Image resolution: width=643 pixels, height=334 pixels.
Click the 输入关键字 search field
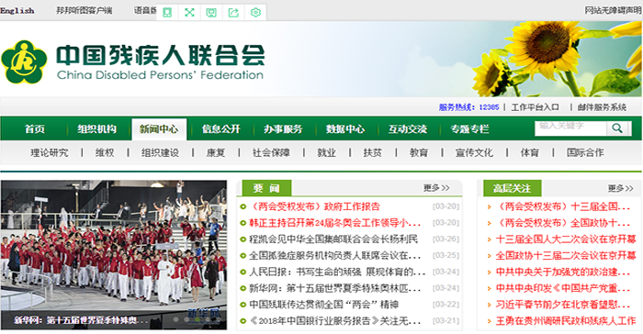570,128
